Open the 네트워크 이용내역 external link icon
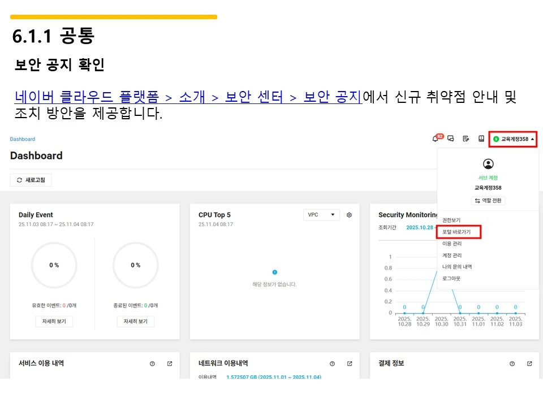Image resolution: width=543 pixels, height=407 pixels. (x=349, y=363)
